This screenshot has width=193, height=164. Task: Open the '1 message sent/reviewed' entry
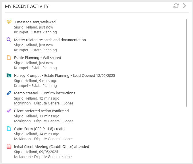[x=35, y=22]
